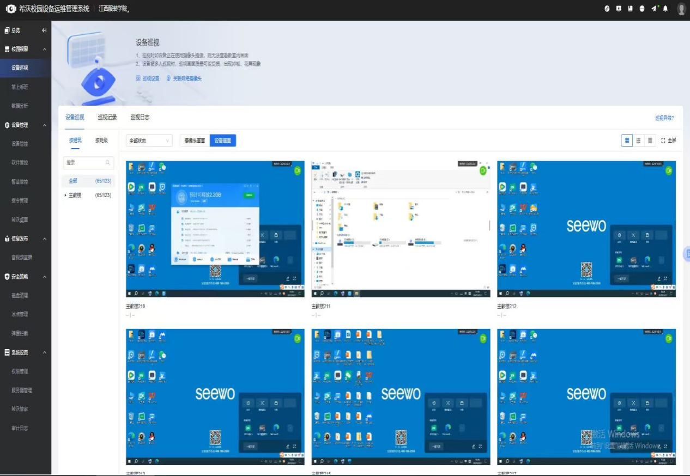The height and width of the screenshot is (476, 690).
Task: Open the user avatar in top-right corner
Action: tap(681, 9)
